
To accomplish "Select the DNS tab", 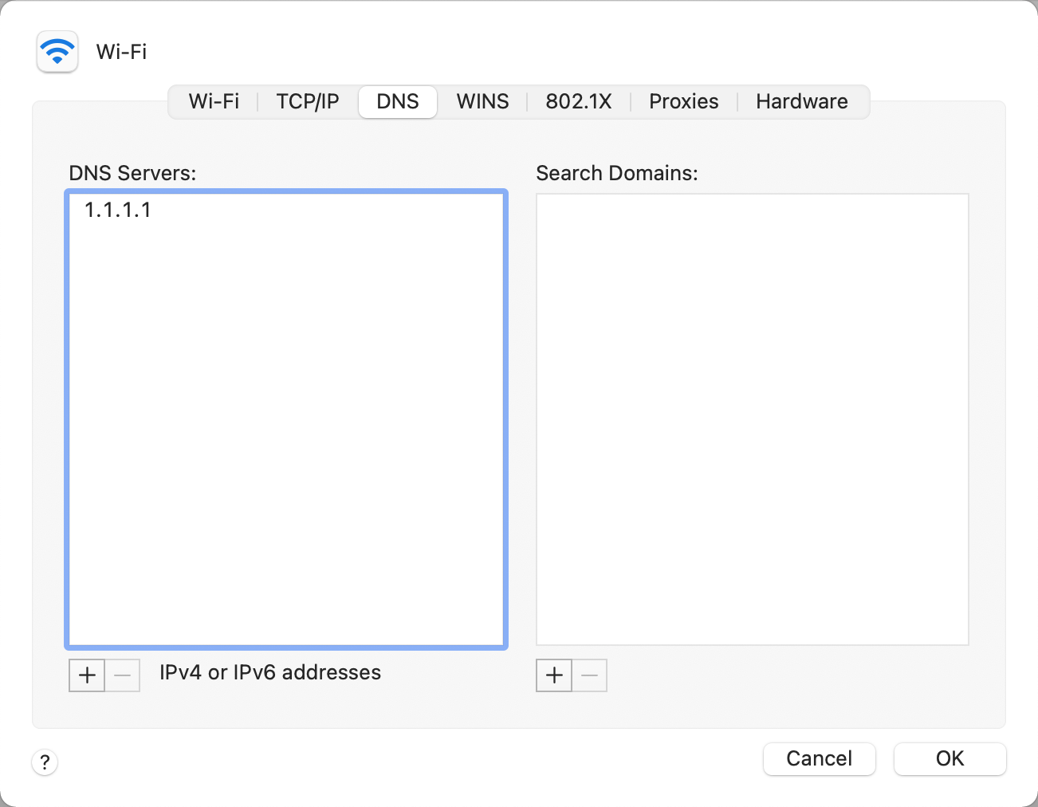I will click(398, 102).
